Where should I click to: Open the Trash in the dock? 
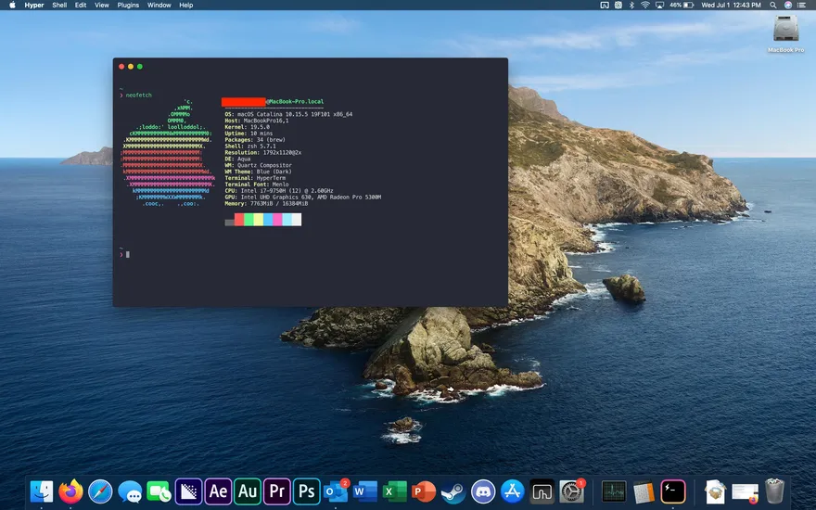(774, 491)
